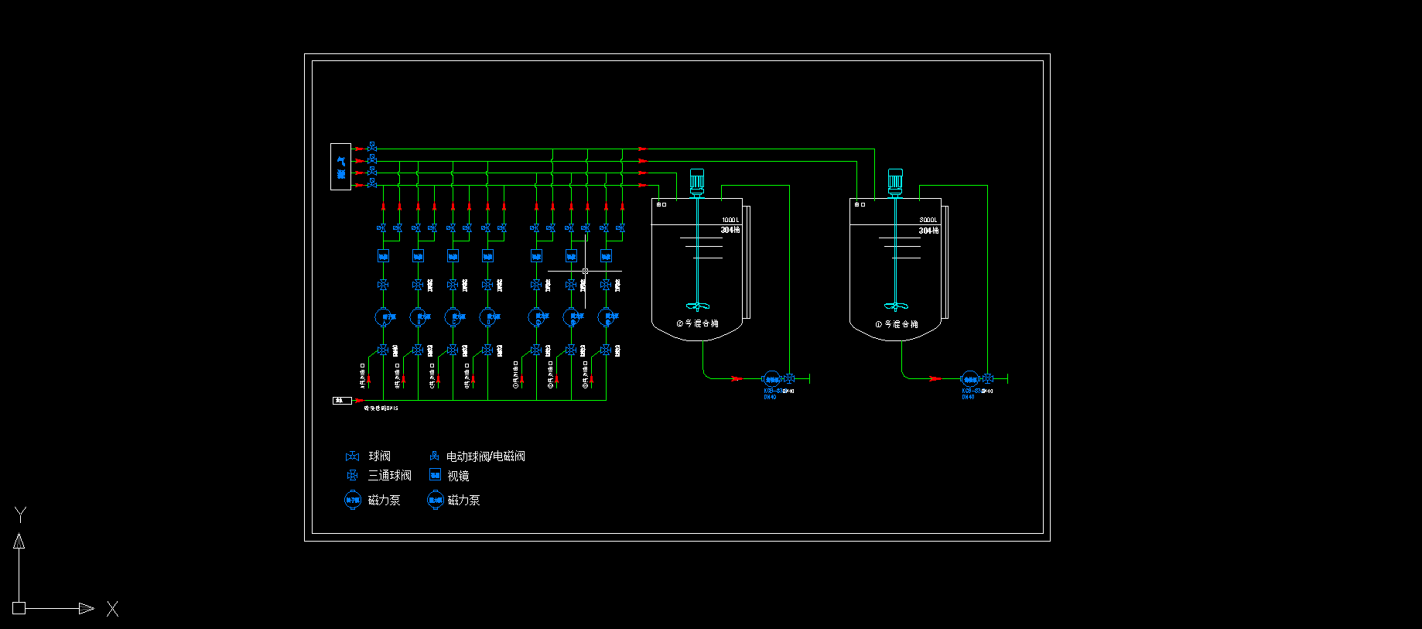Image resolution: width=1422 pixels, height=629 pixels.
Task: Select the three-way ball valve legend symbol
Action: (352, 475)
